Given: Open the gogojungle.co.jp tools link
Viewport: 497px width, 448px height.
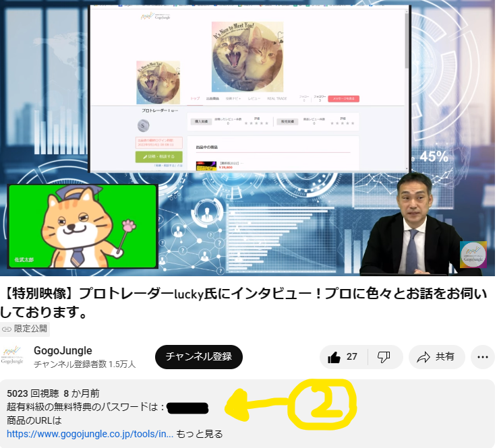Looking at the screenshot, I should click(90, 434).
